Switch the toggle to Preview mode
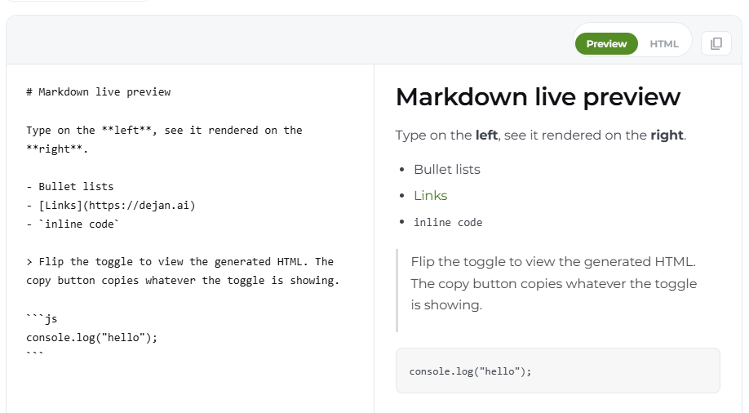This screenshot has width=749, height=413. click(606, 43)
